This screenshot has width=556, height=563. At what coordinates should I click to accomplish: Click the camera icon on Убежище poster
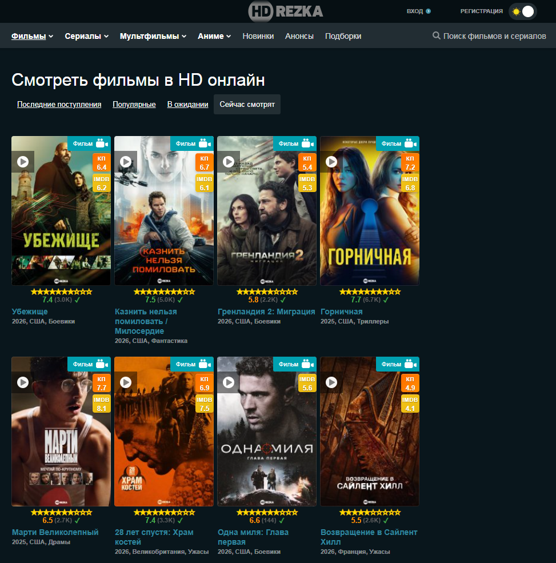(102, 143)
